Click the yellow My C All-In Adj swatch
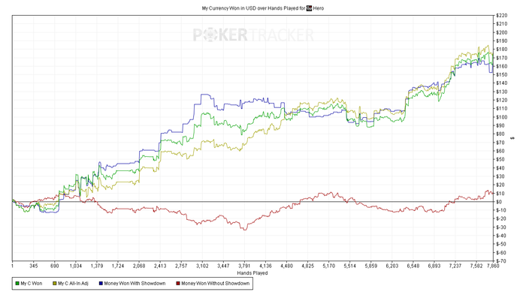The width and height of the screenshot is (526, 295). pos(55,284)
